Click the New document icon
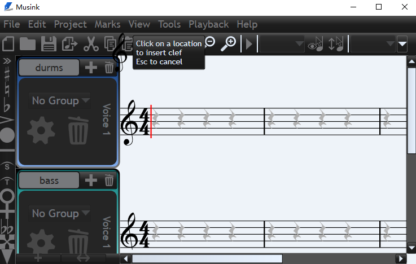 (8, 43)
